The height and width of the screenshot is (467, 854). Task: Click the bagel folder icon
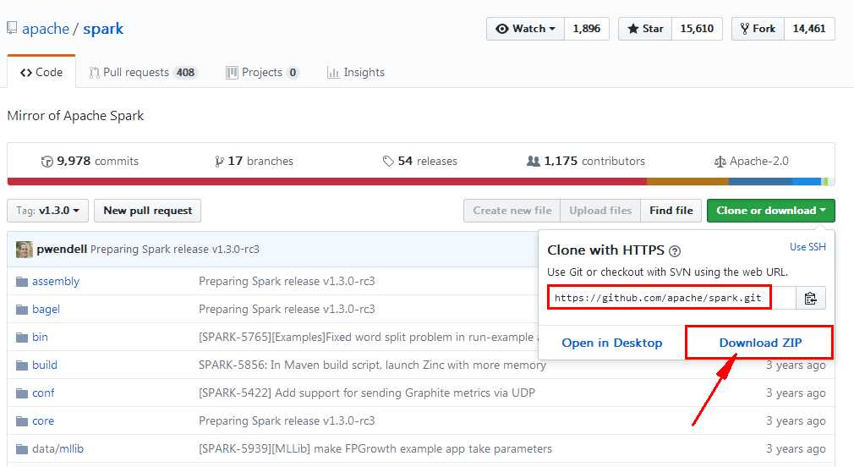click(22, 310)
